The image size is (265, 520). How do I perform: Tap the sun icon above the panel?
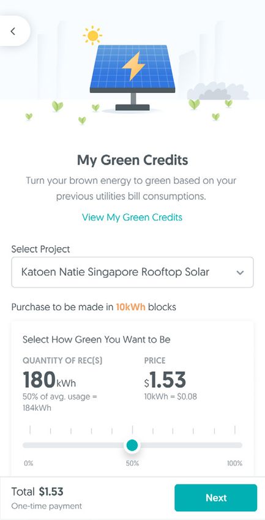click(92, 35)
